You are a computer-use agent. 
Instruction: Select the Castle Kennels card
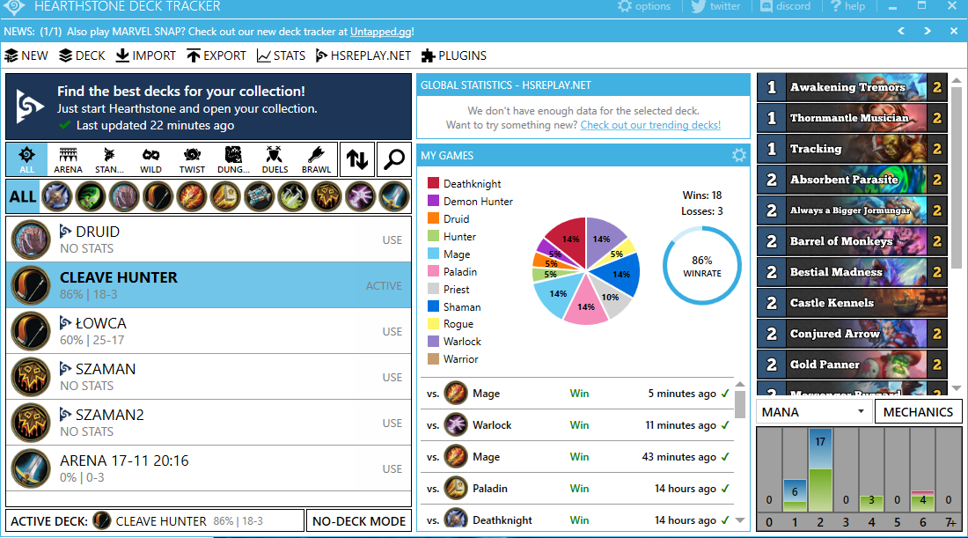pyautogui.click(x=852, y=303)
